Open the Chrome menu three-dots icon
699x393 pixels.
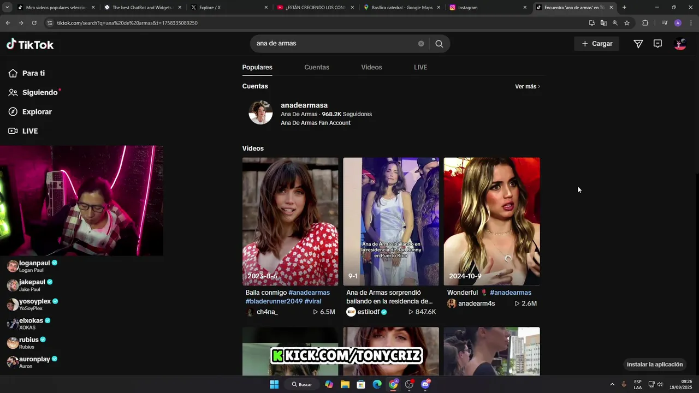tap(691, 23)
